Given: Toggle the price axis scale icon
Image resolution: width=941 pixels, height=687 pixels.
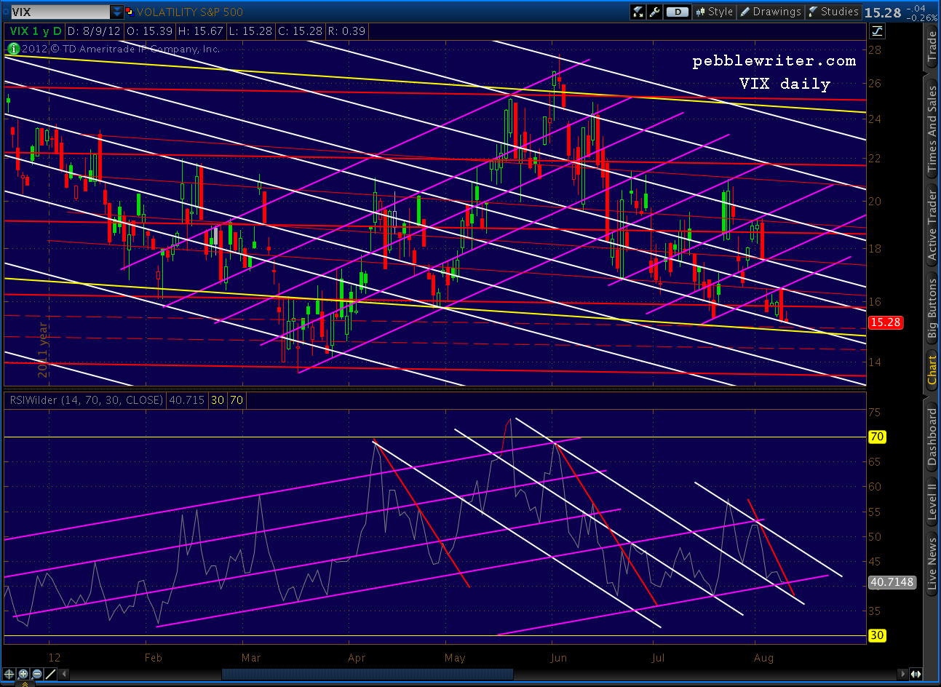Looking at the screenshot, I should (877, 31).
